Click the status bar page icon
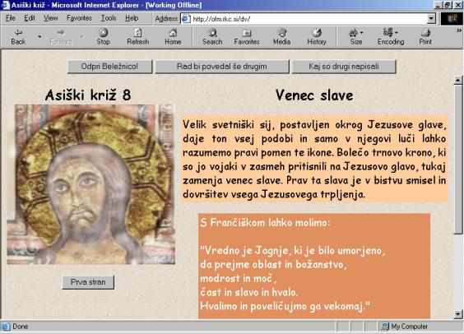This screenshot has width=464, height=334. pos(6,327)
